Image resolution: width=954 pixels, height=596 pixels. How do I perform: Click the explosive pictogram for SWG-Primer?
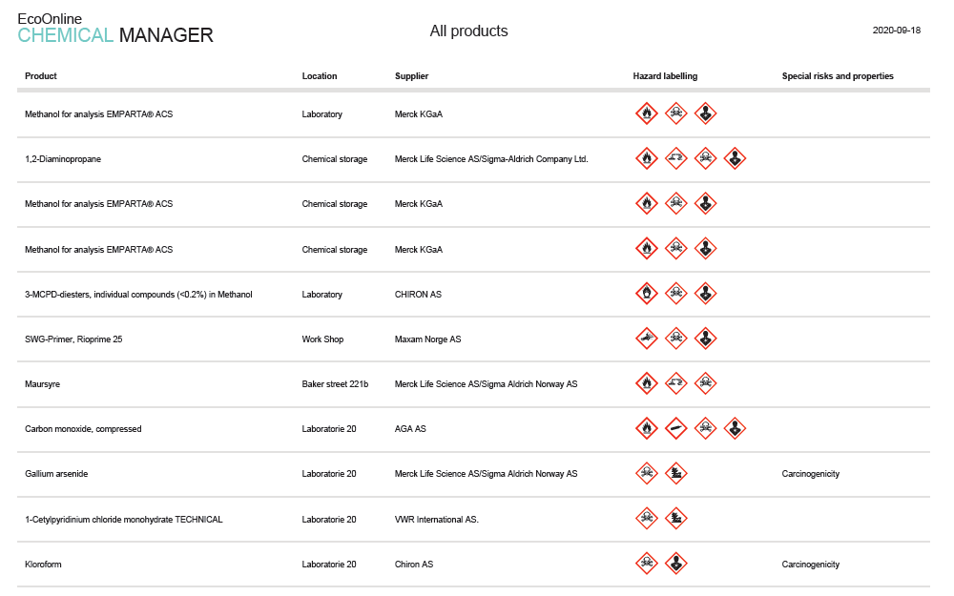point(647,339)
